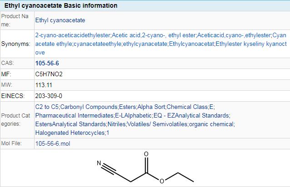Open the C2 to C5 category

(x=46, y=107)
